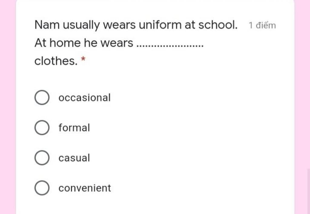The image size is (310, 214).
Task: Click the "convenient" answer label text
Action: coord(85,188)
